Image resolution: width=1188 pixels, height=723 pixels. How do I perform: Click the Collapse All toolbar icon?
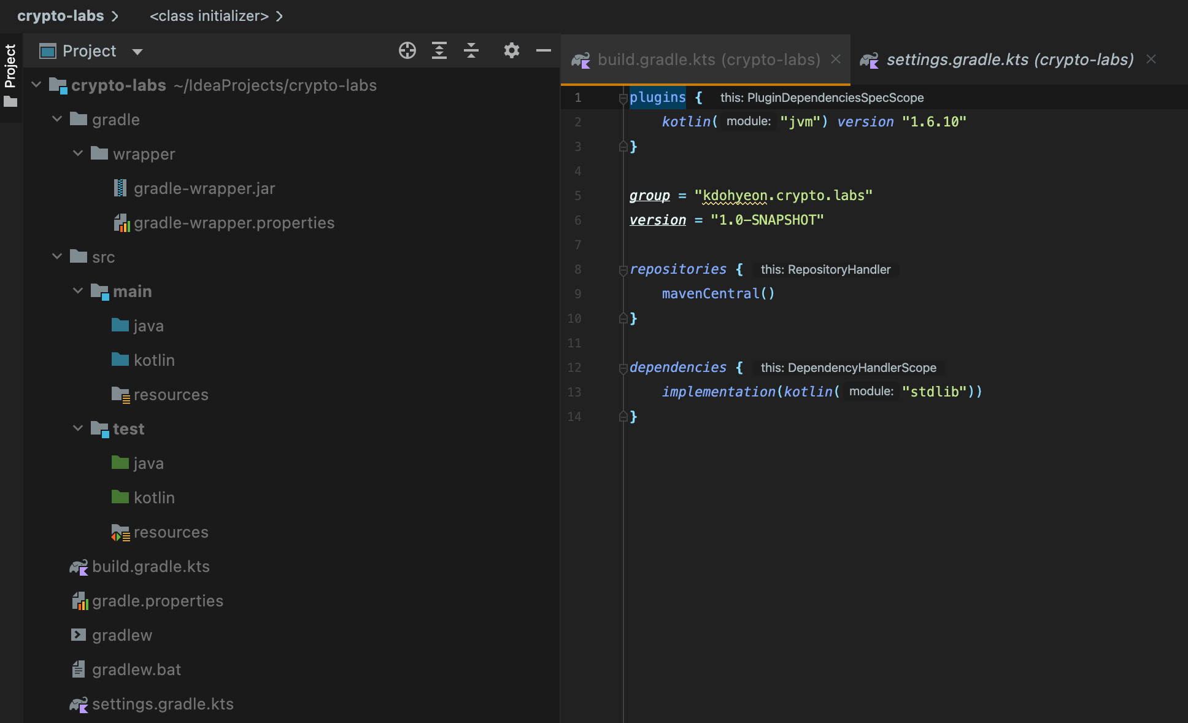[x=471, y=50]
